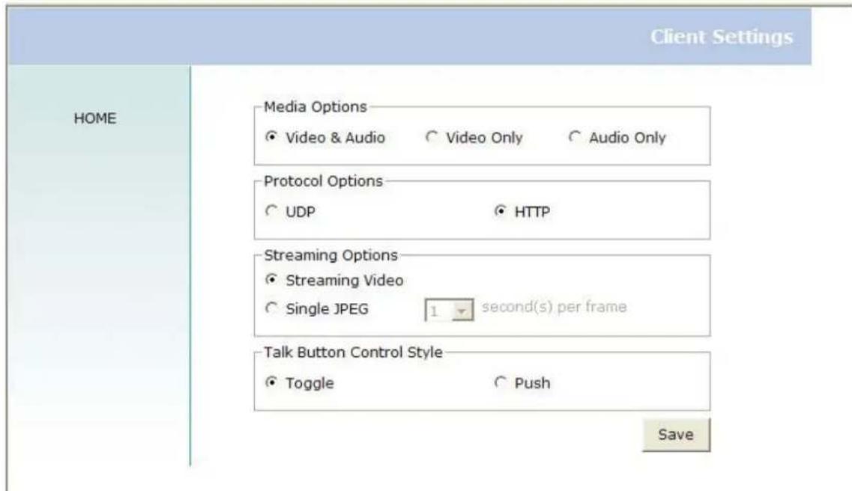Click the Talk Button Control Style label
This screenshot has height=491, width=852.
point(353,352)
